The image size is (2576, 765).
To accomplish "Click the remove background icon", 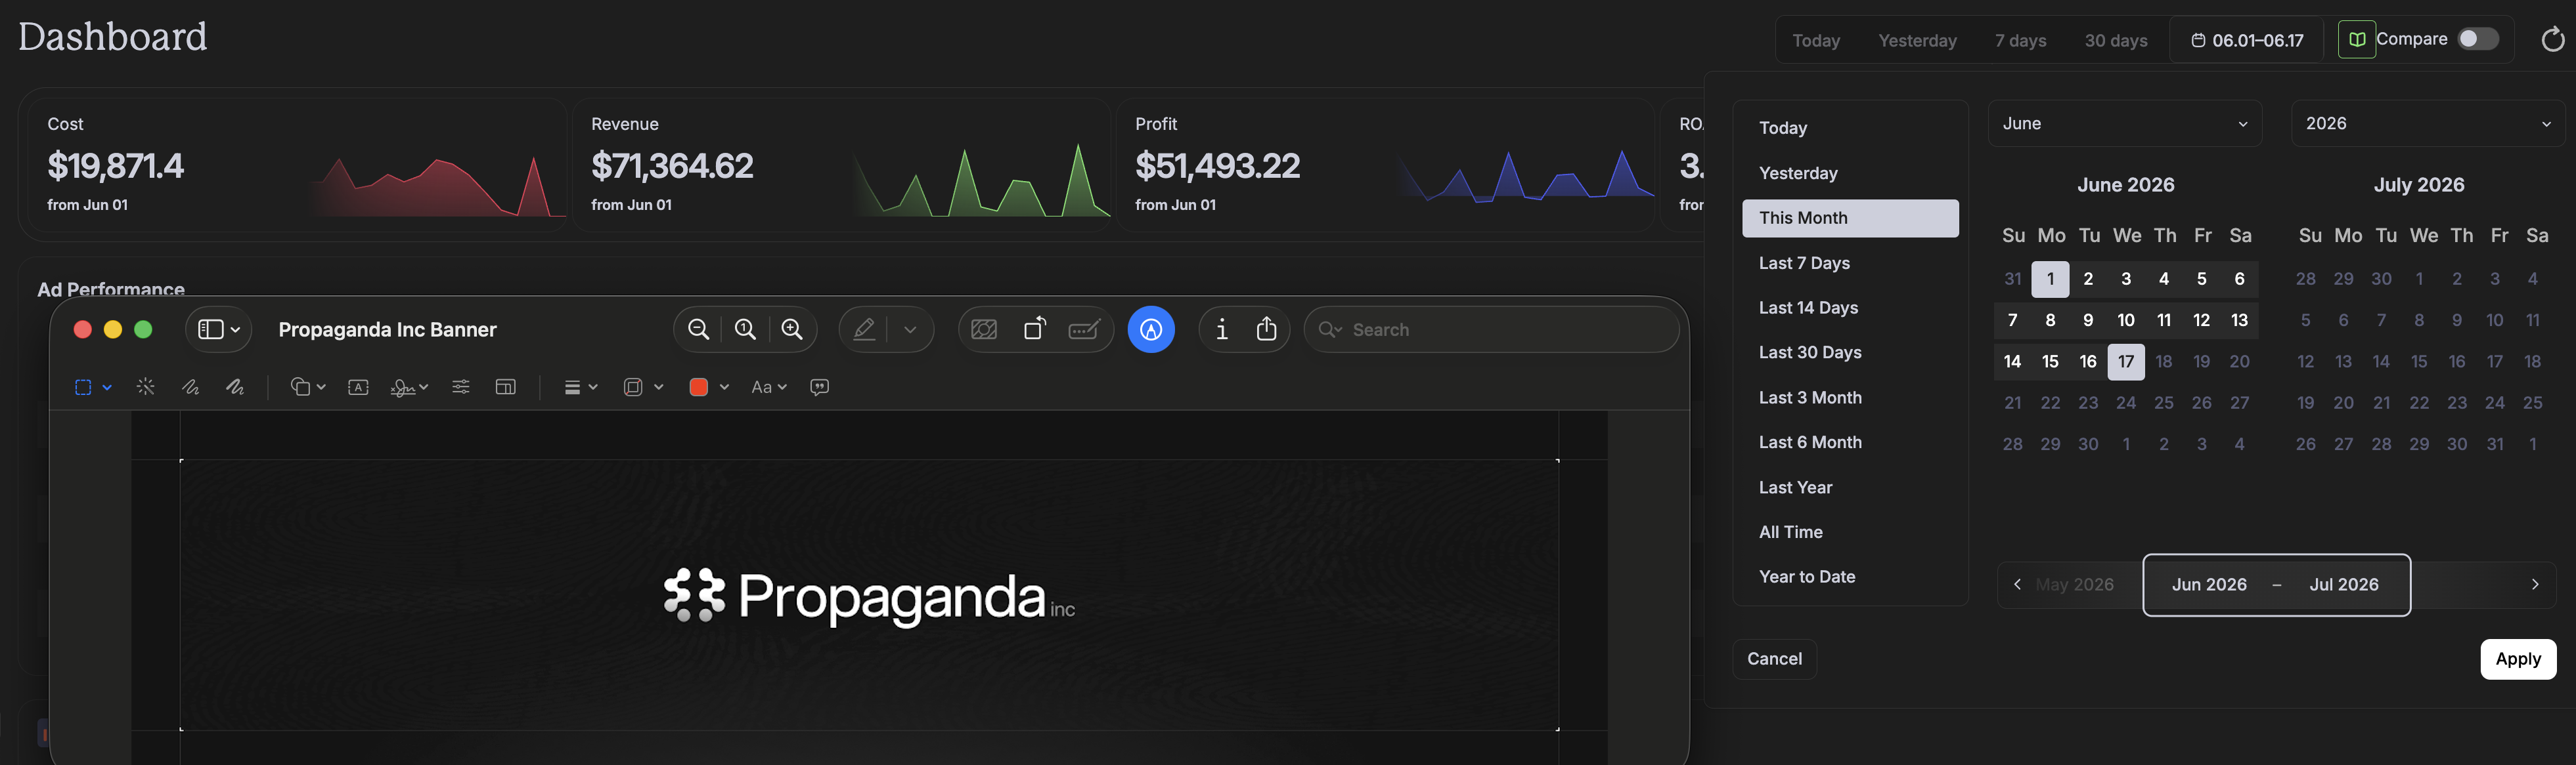I will pos(984,329).
